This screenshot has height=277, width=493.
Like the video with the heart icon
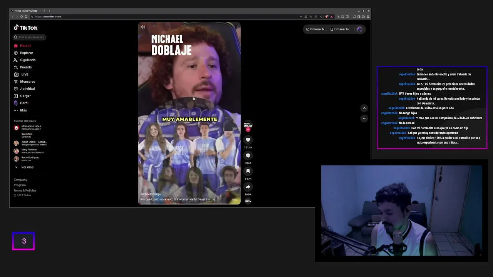tap(248, 140)
